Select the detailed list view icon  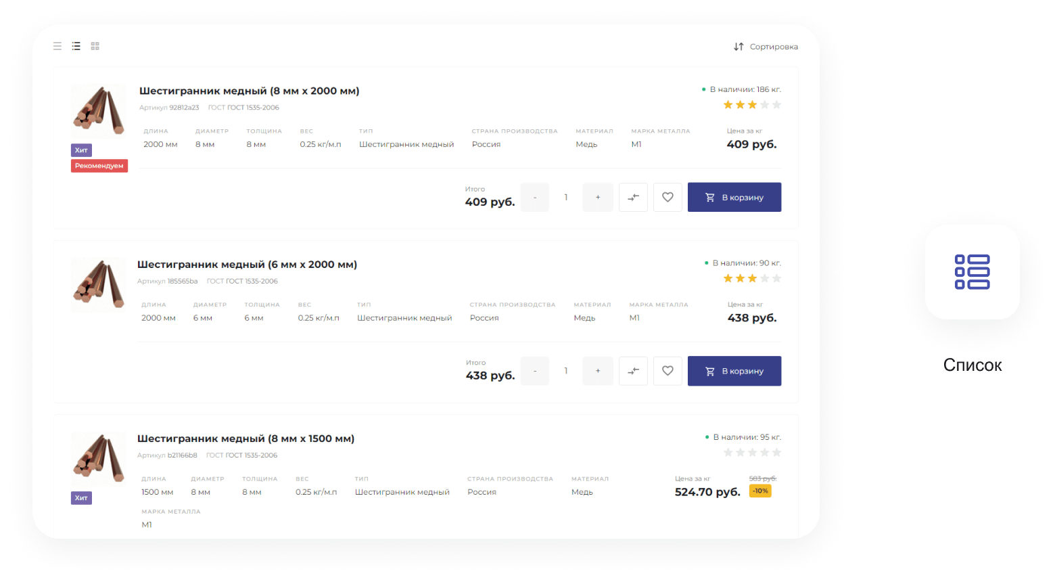click(76, 46)
